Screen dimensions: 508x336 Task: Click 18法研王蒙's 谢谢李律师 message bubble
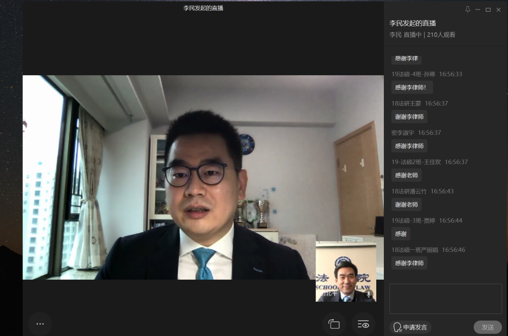[x=409, y=117]
